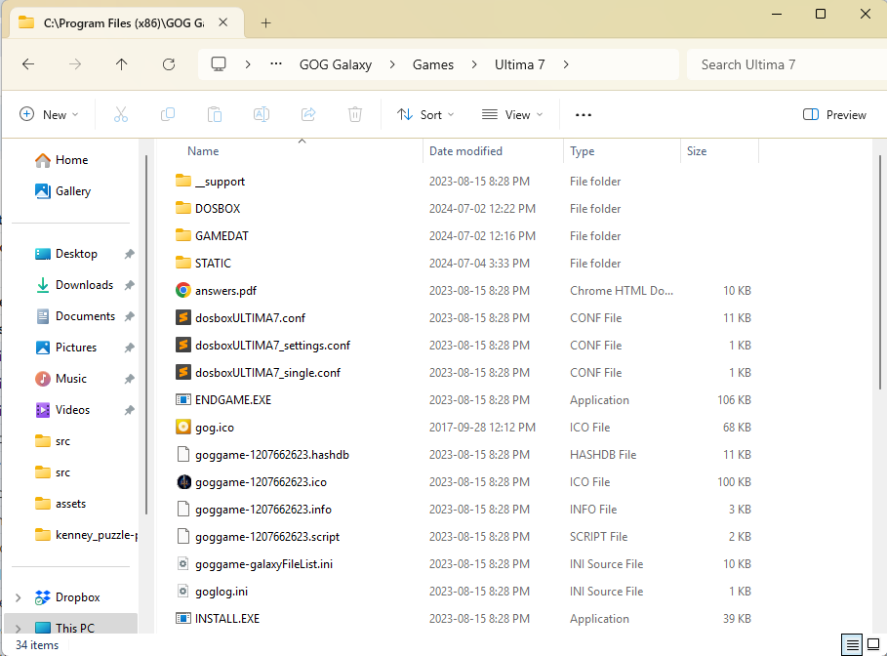Open a new tab with the plus button

click(265, 22)
